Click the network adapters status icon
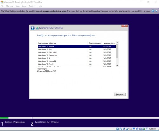The width and height of the screenshot is (159, 131). pos(124,129)
